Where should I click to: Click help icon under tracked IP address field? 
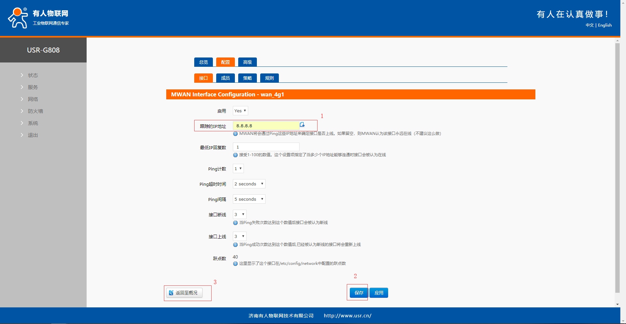[x=235, y=134]
